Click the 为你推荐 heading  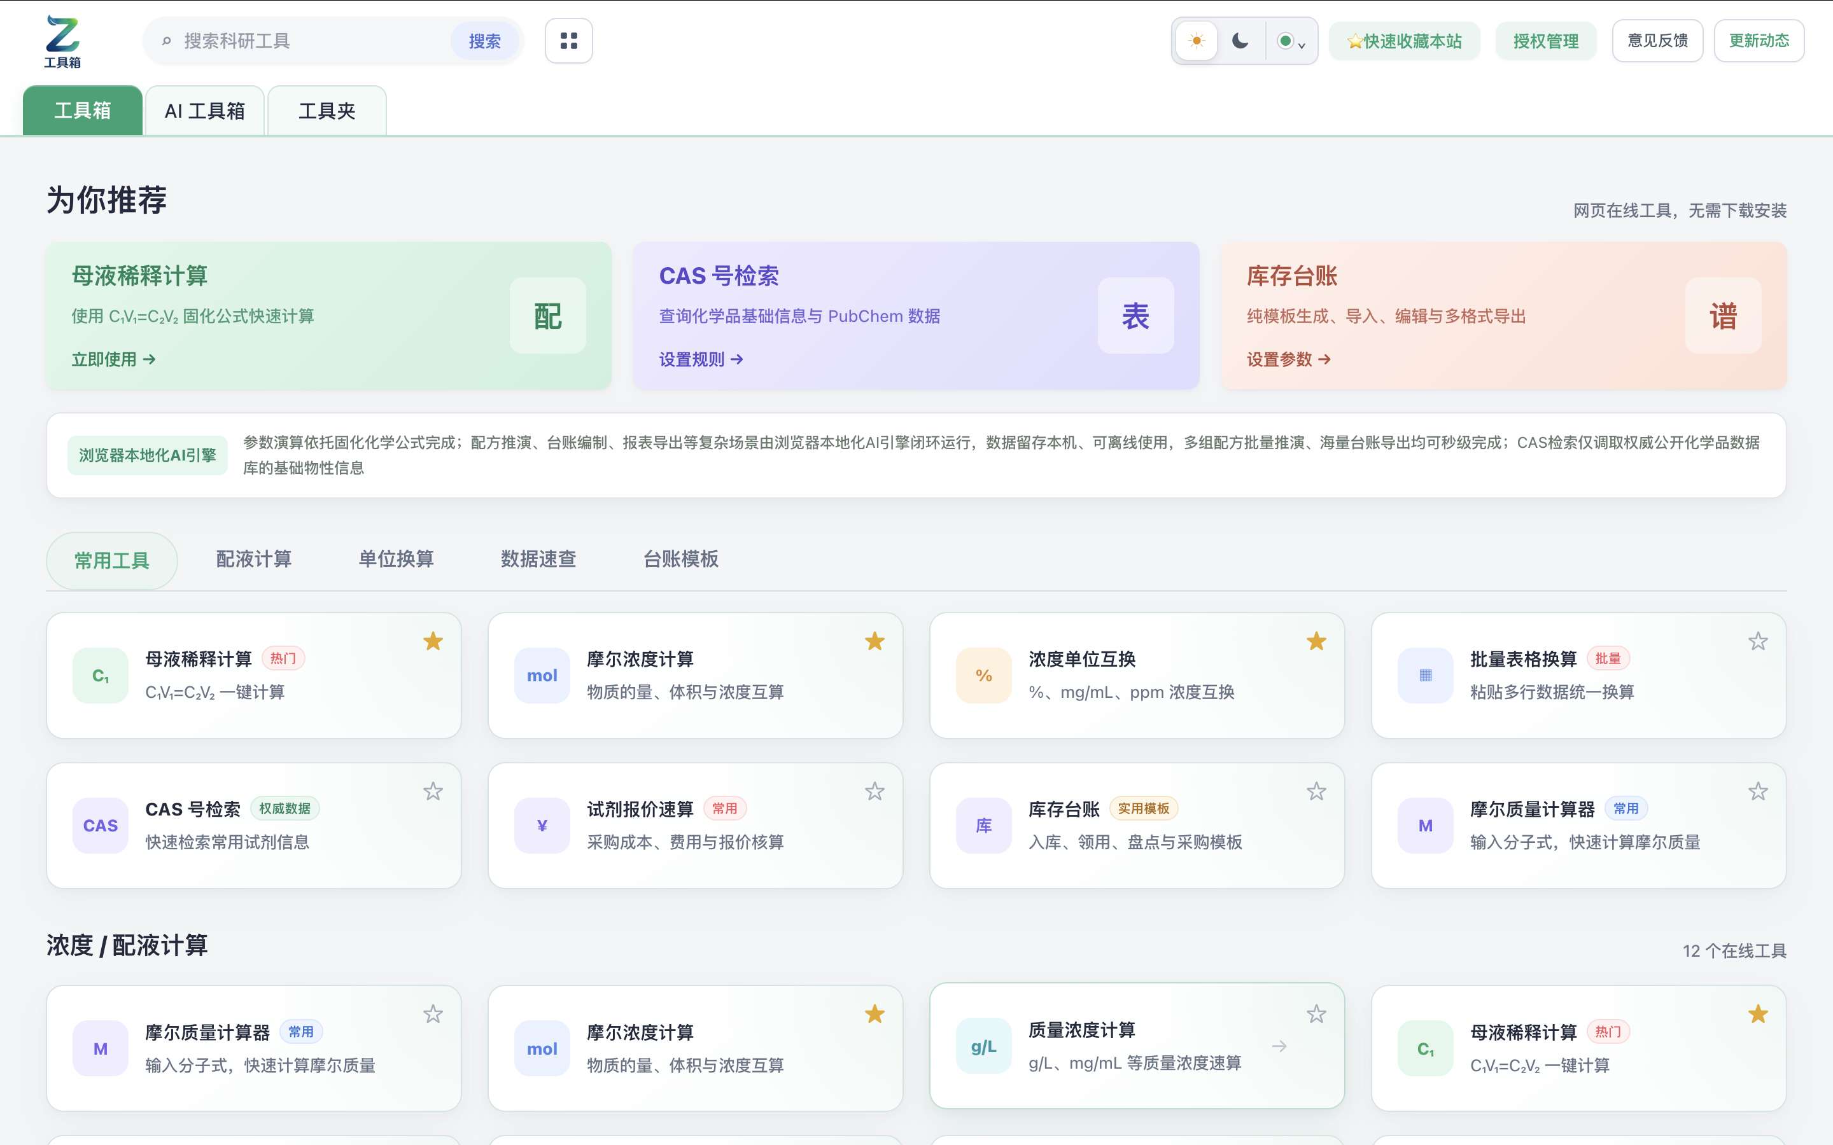[107, 200]
